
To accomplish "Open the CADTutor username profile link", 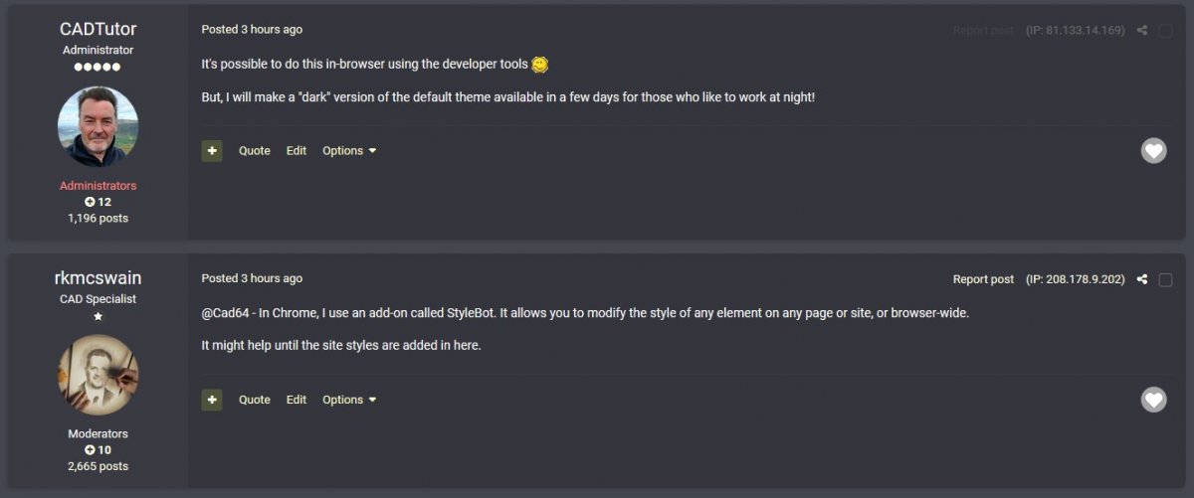I will pyautogui.click(x=98, y=30).
